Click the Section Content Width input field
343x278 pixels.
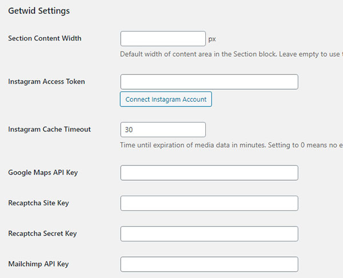click(163, 39)
